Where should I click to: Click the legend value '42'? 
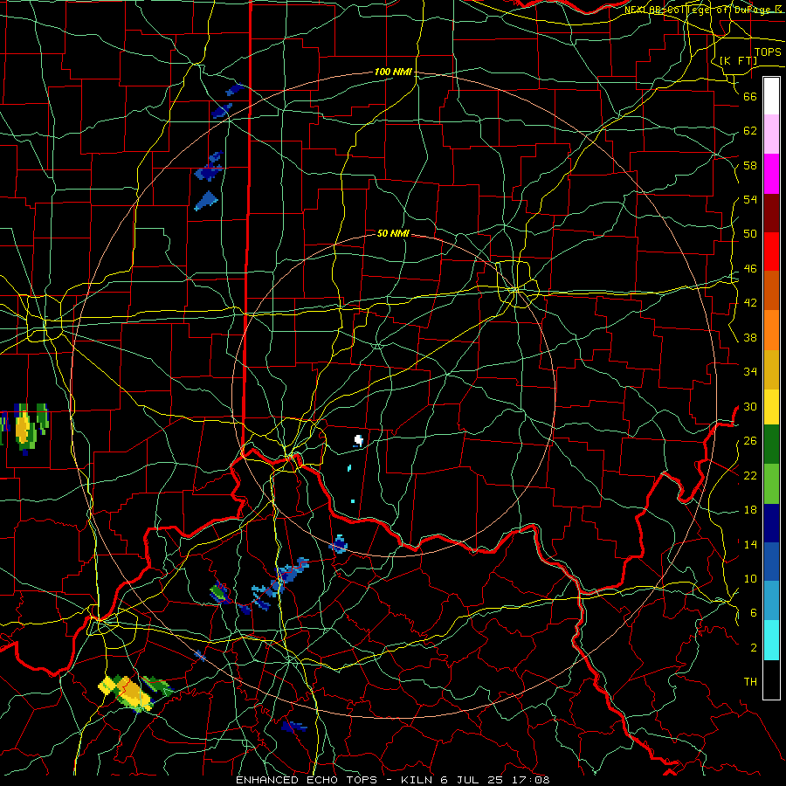point(750,303)
